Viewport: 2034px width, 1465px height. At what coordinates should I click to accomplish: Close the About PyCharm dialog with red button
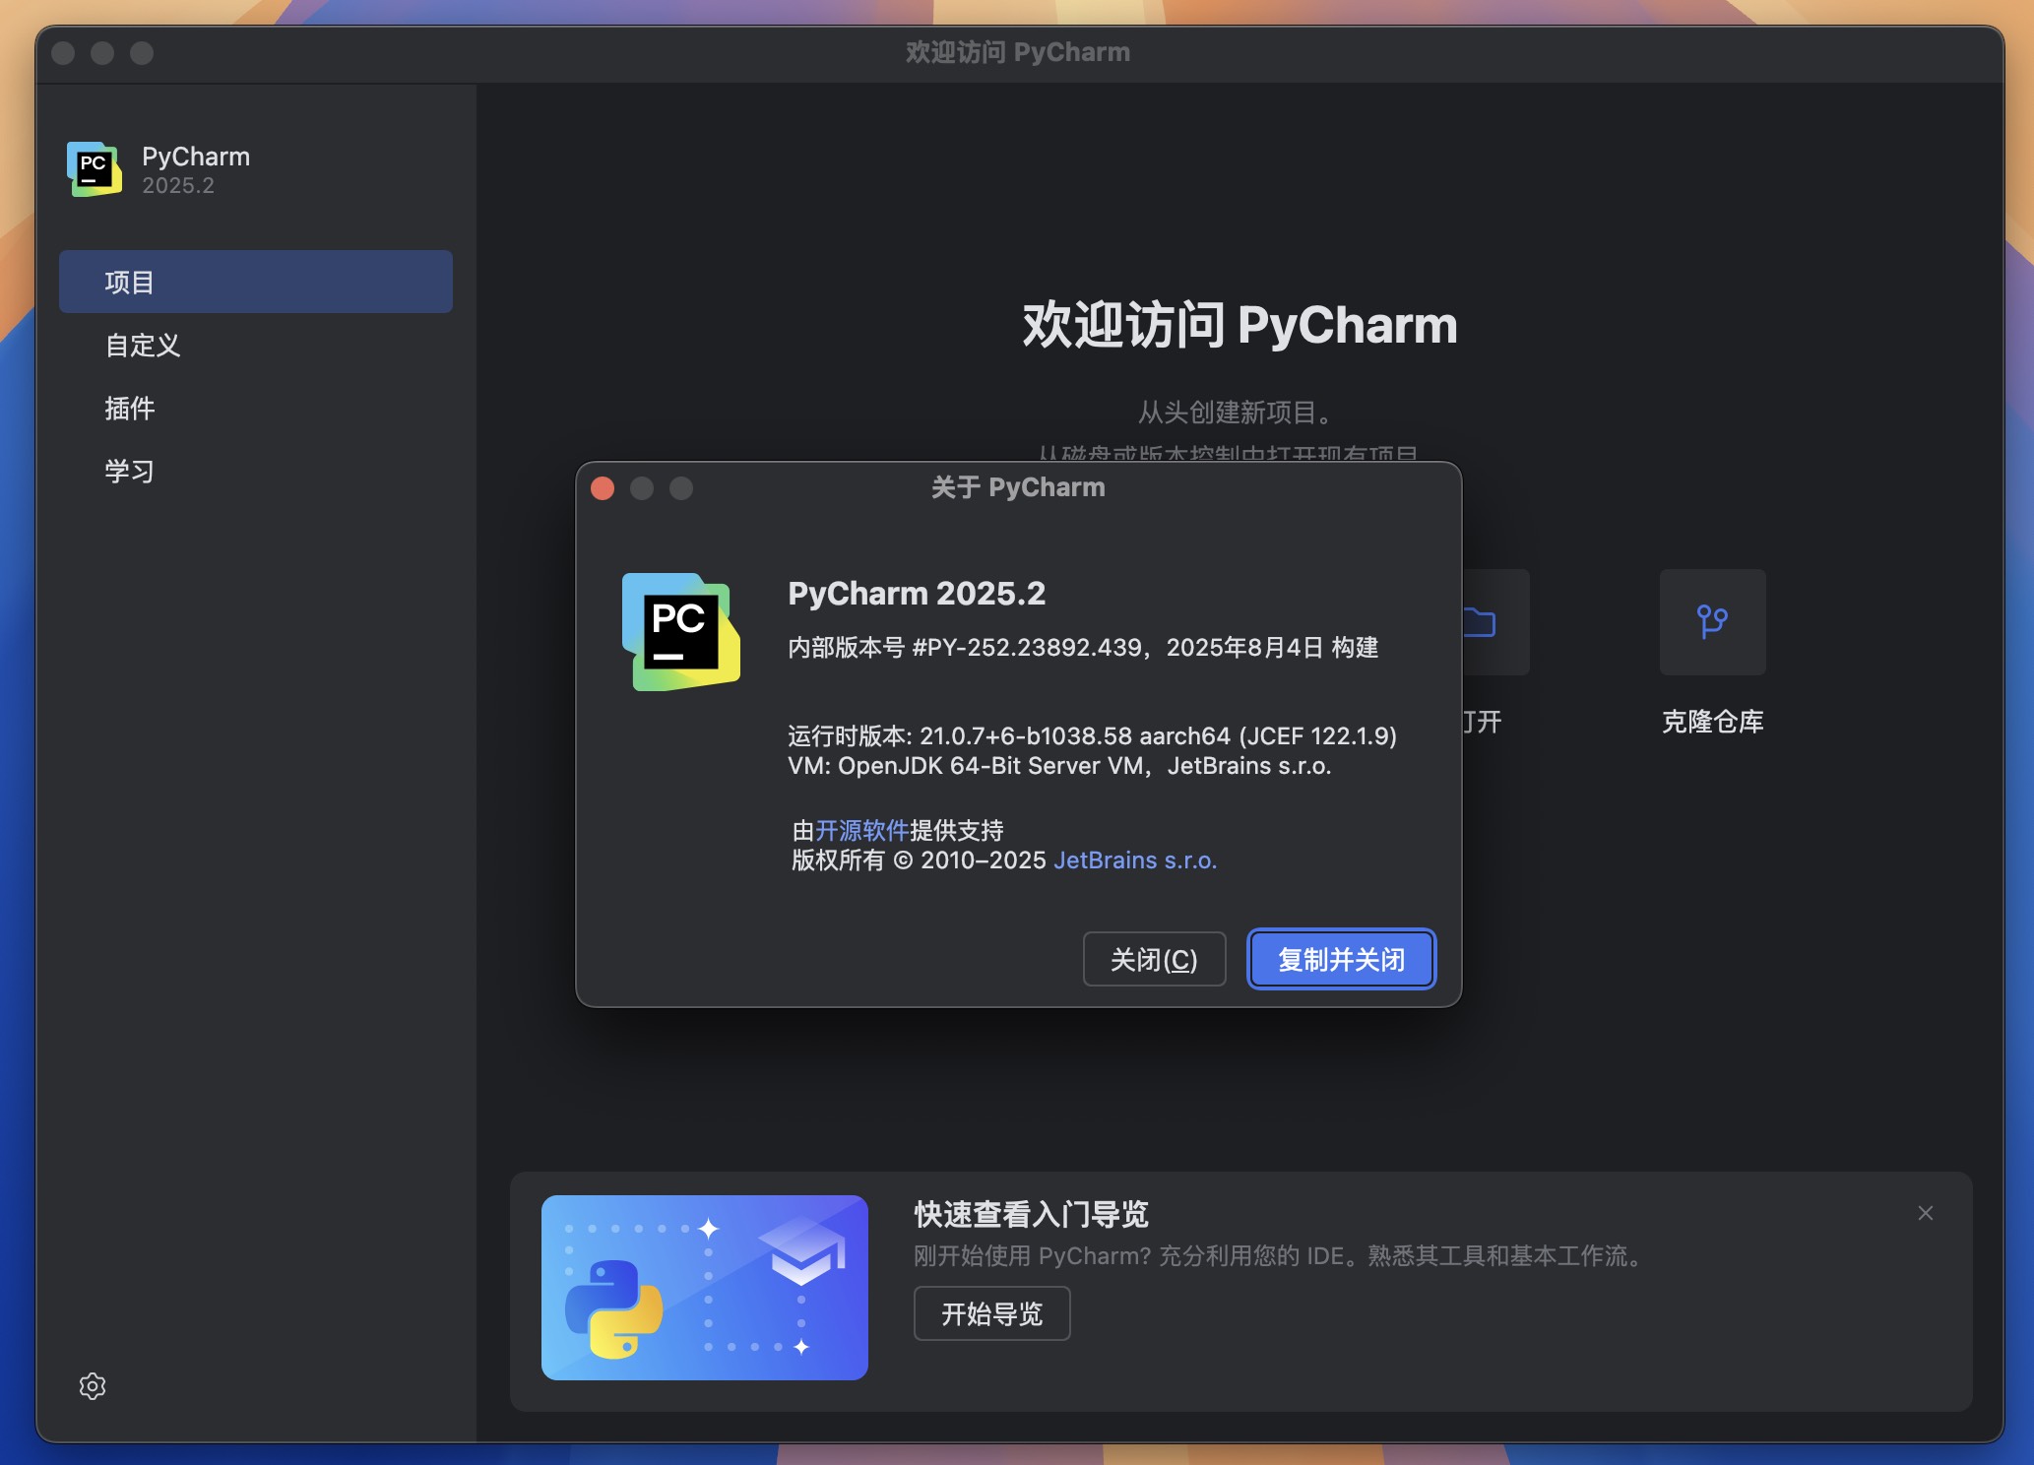pos(603,488)
